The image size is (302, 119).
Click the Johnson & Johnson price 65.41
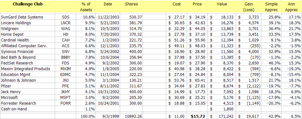[x=197, y=80]
